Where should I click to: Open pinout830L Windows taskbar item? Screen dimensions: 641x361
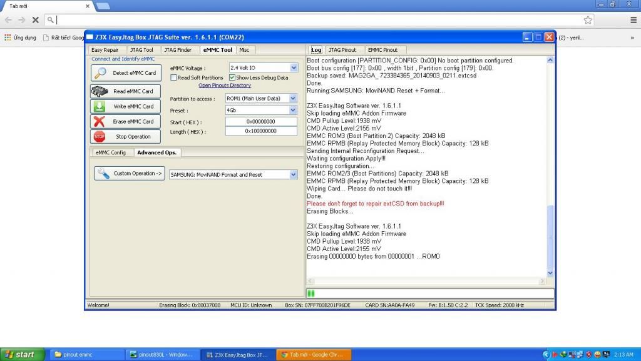click(x=163, y=355)
